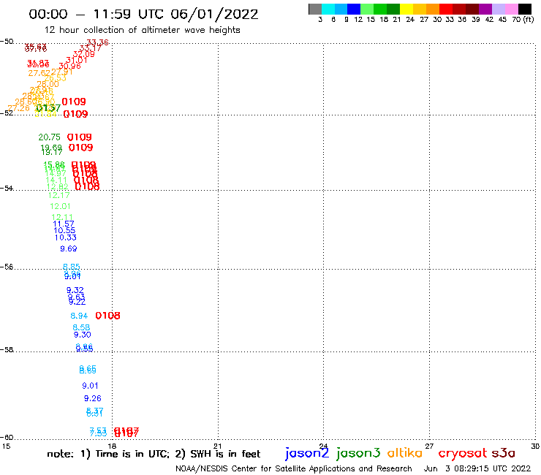This screenshot has height=475, width=541.
Task: Click the subtitle '12 hour collection of altimeter wave heights'
Action: [x=142, y=30]
